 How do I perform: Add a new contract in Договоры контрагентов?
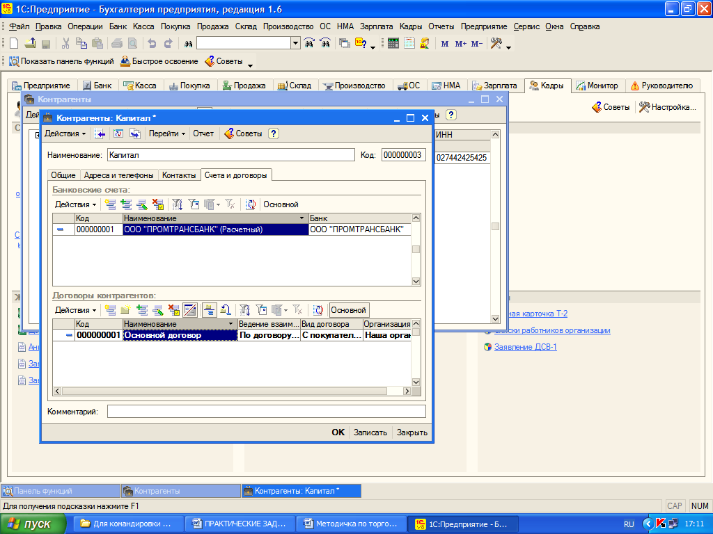tap(110, 310)
